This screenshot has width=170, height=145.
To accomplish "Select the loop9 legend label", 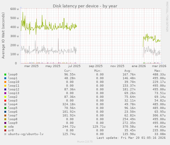I will coord(13,123).
